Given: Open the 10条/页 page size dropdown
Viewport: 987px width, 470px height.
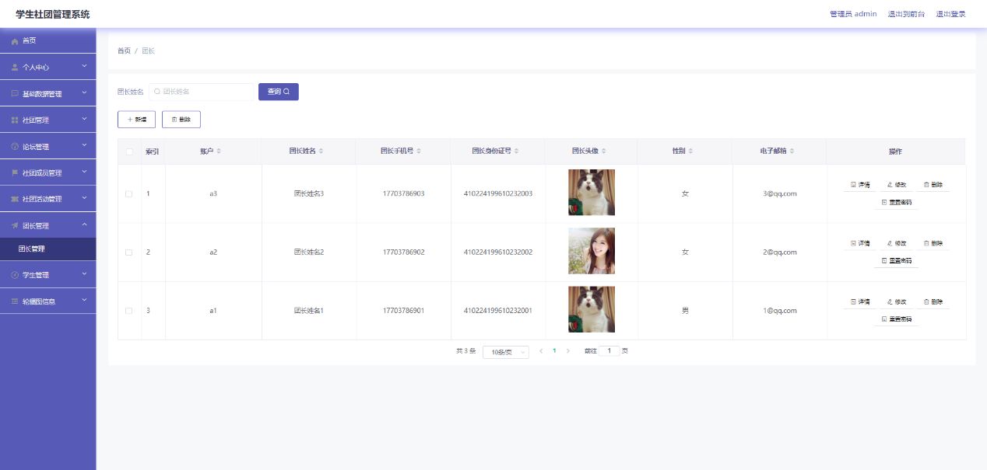Looking at the screenshot, I should click(x=505, y=352).
